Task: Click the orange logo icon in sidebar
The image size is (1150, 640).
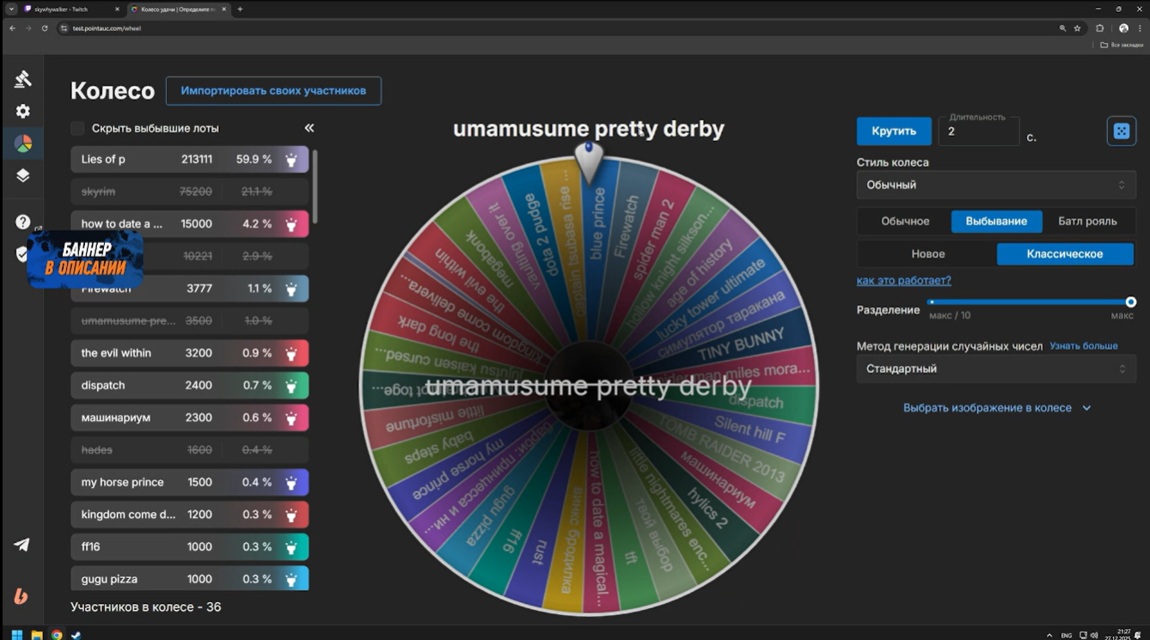Action: click(x=21, y=596)
